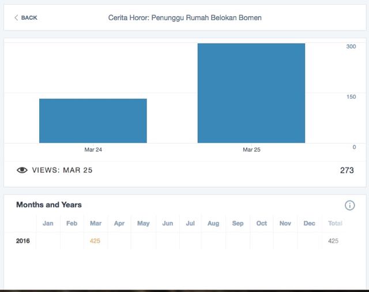Screen dimensions: 369x292
Task: Click the Mar column header
Action: pos(95,223)
